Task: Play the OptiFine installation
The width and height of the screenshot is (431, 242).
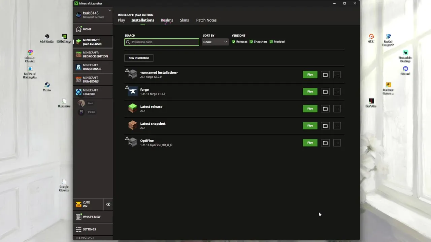Action: tap(310, 143)
